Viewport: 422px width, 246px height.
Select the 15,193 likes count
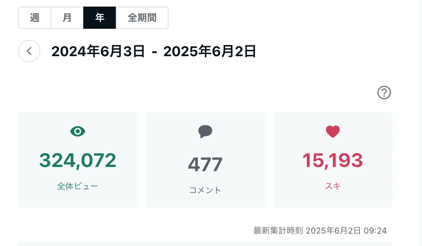[333, 160]
